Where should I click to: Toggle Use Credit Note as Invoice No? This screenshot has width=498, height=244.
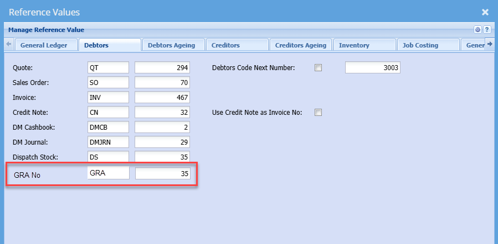[318, 113]
